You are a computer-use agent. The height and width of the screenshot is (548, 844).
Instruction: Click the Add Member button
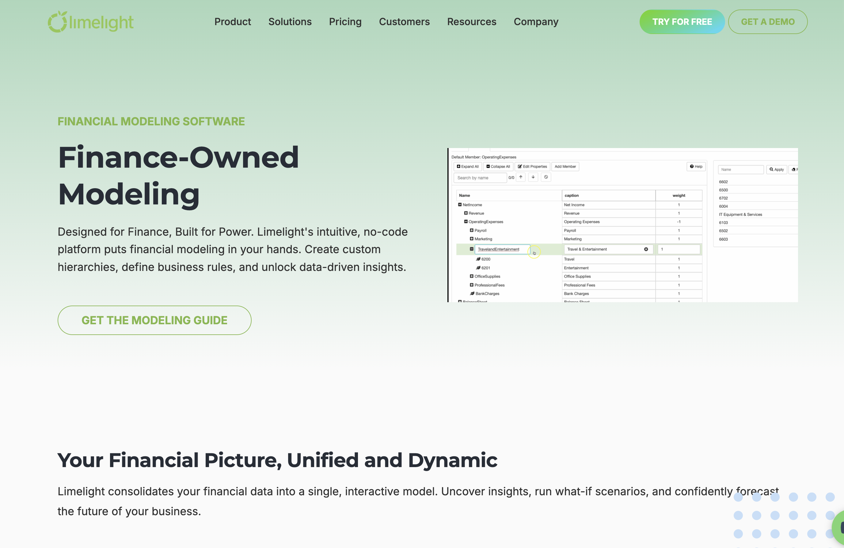click(x=565, y=166)
